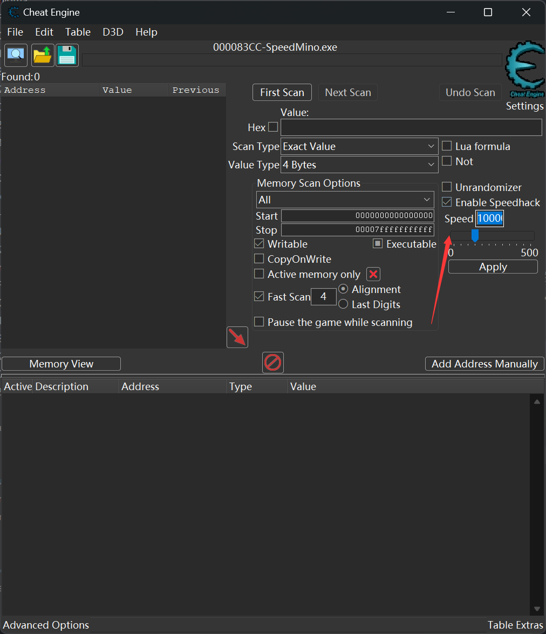Toggle Executable memory checkbox
This screenshot has width=546, height=634.
378,243
